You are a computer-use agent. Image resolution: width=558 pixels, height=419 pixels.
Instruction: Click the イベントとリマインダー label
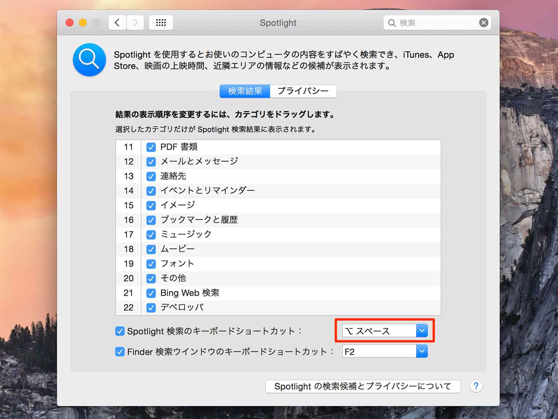click(208, 191)
